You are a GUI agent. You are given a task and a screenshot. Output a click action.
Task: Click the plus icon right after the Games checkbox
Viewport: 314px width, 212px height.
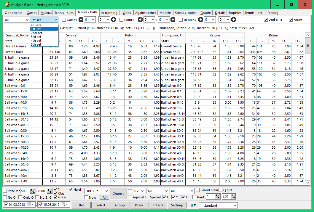click(x=81, y=20)
